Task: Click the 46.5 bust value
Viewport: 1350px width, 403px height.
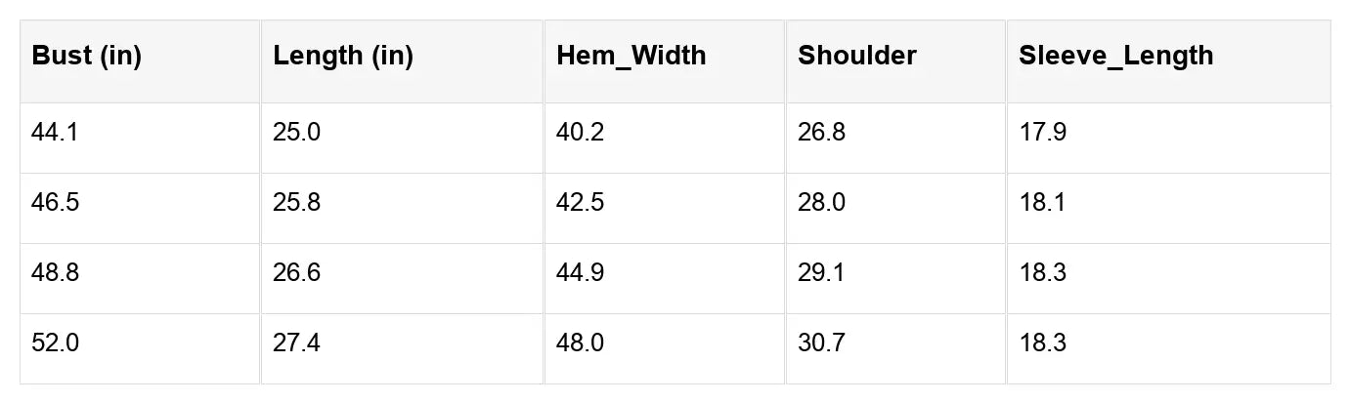Action: click(56, 203)
